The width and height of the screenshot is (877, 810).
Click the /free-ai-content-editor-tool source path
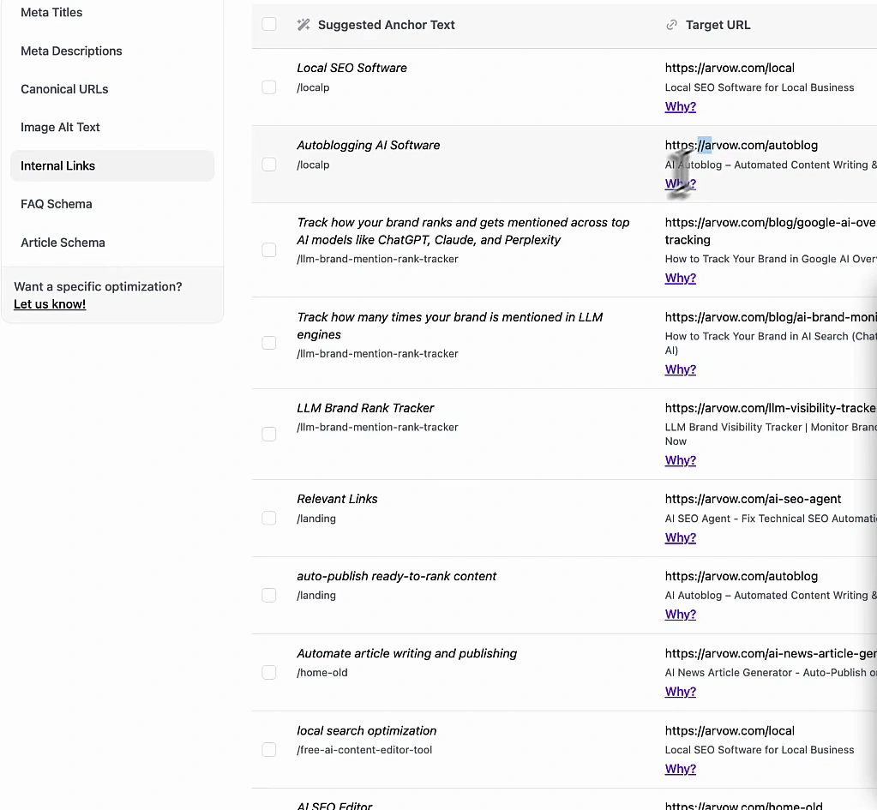click(x=364, y=750)
